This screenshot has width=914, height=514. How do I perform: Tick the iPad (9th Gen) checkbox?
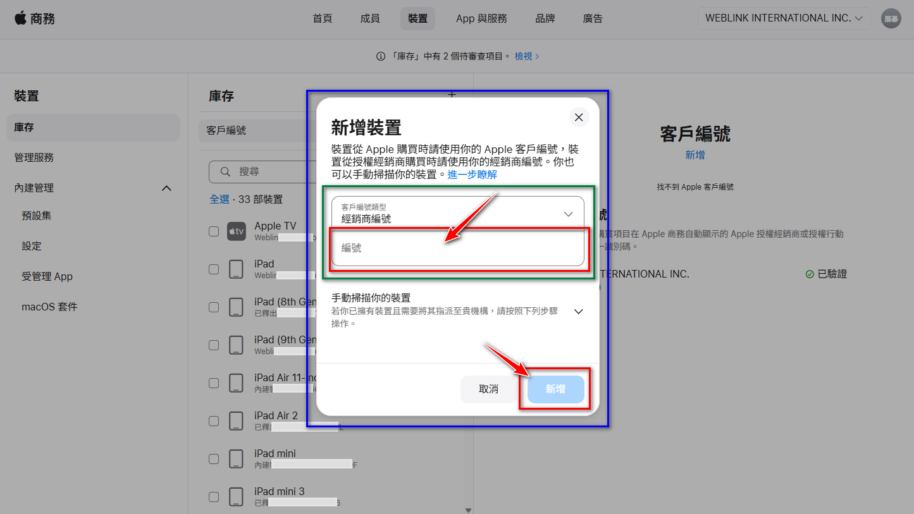214,345
